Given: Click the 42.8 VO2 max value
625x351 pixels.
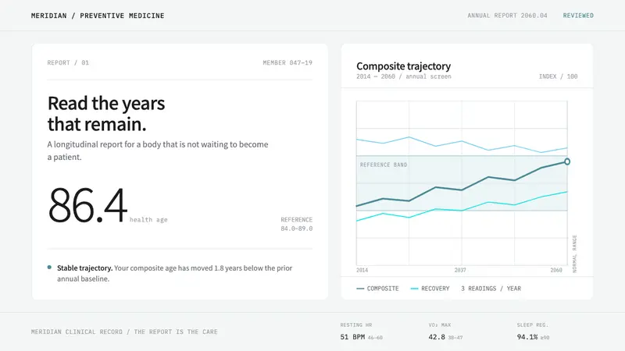Looking at the screenshot, I should [x=437, y=337].
